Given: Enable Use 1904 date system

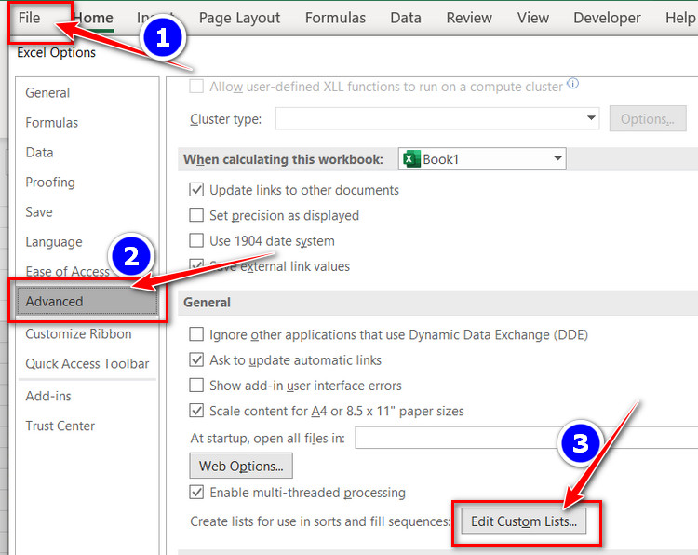Looking at the screenshot, I should pyautogui.click(x=196, y=240).
